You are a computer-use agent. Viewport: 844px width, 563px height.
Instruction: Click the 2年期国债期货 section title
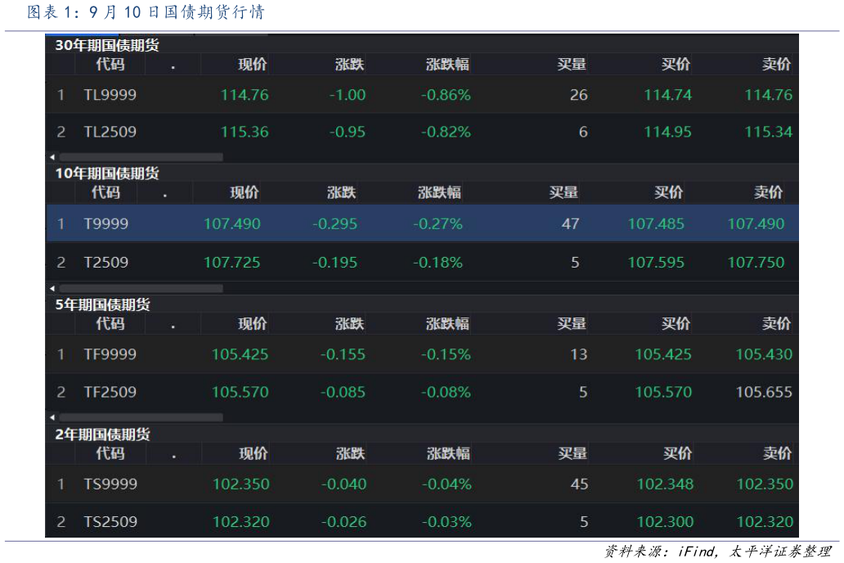(x=103, y=435)
